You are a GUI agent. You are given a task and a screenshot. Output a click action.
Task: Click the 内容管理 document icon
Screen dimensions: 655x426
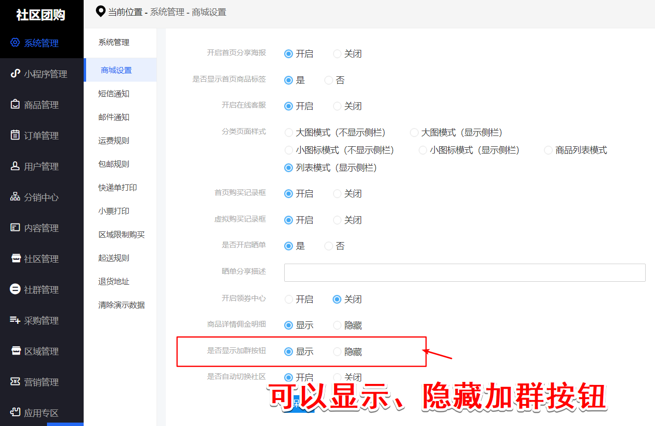pyautogui.click(x=15, y=227)
